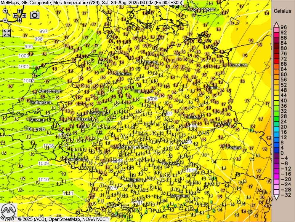The width and height of the screenshot is (295, 222).
Task: Click the Prague city label on map
Action: point(234,148)
